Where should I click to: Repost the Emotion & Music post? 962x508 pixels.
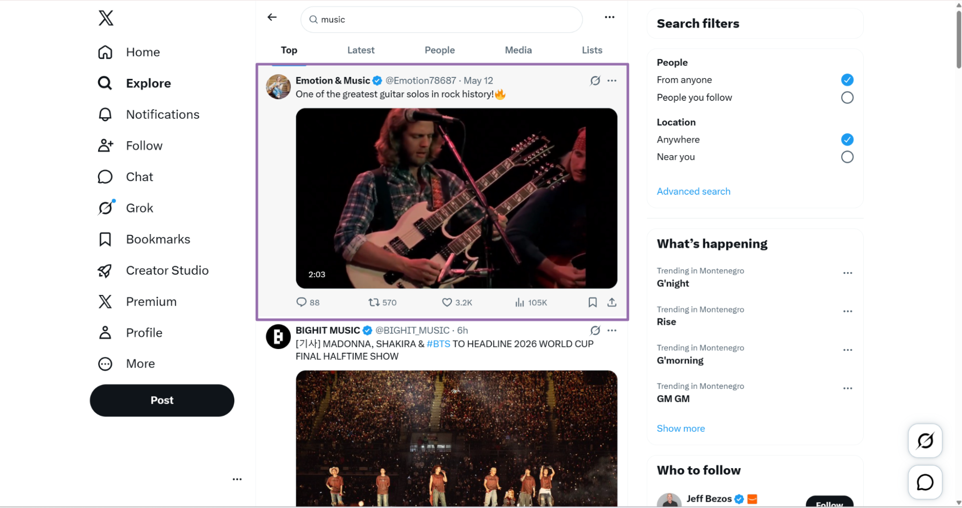click(382, 302)
